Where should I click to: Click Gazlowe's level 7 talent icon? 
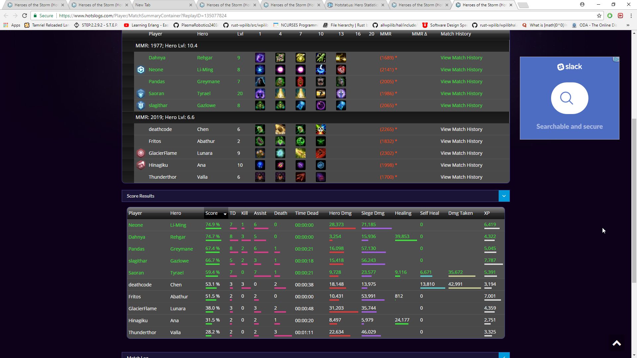(x=301, y=105)
